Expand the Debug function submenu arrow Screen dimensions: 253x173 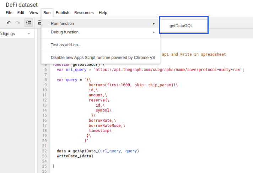coord(154,32)
